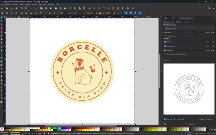
Task: Click the Cut scissors icon
Action: 46,9
